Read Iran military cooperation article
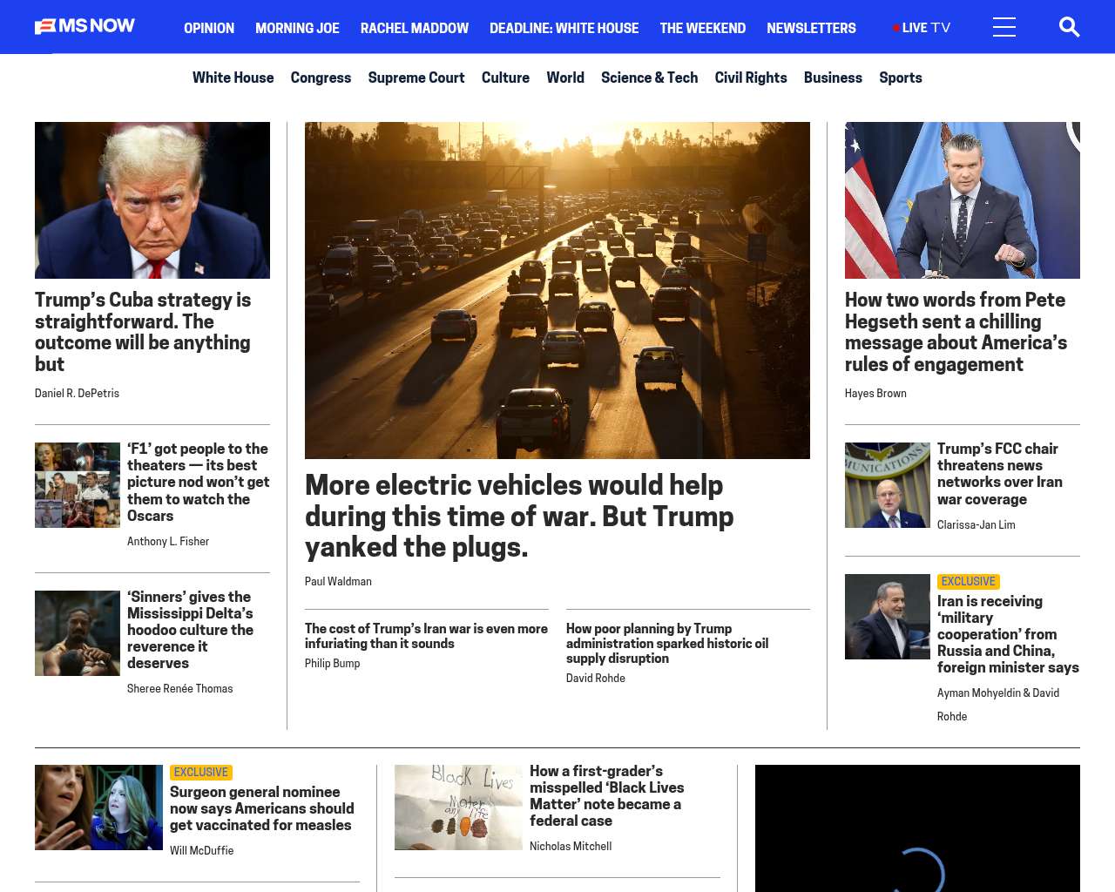This screenshot has height=892, width=1115. click(1008, 634)
